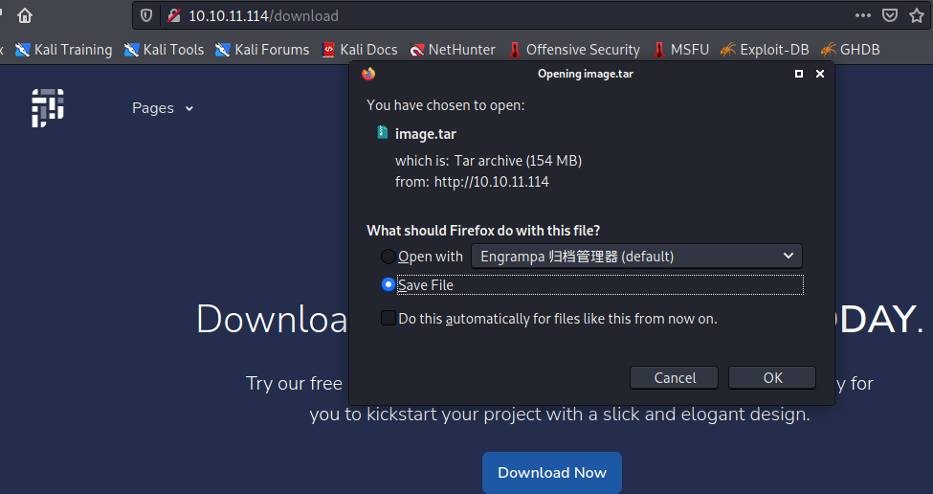Click the Save to Pocket icon
This screenshot has height=494, width=933.
(x=890, y=15)
